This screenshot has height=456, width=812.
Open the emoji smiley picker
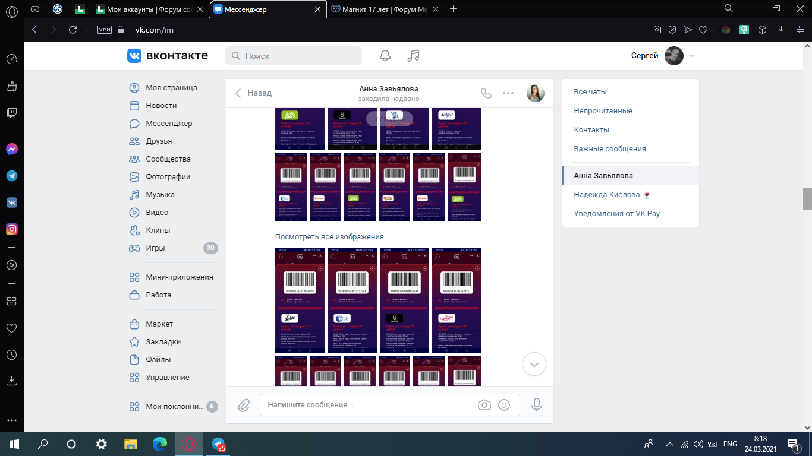pyautogui.click(x=504, y=405)
